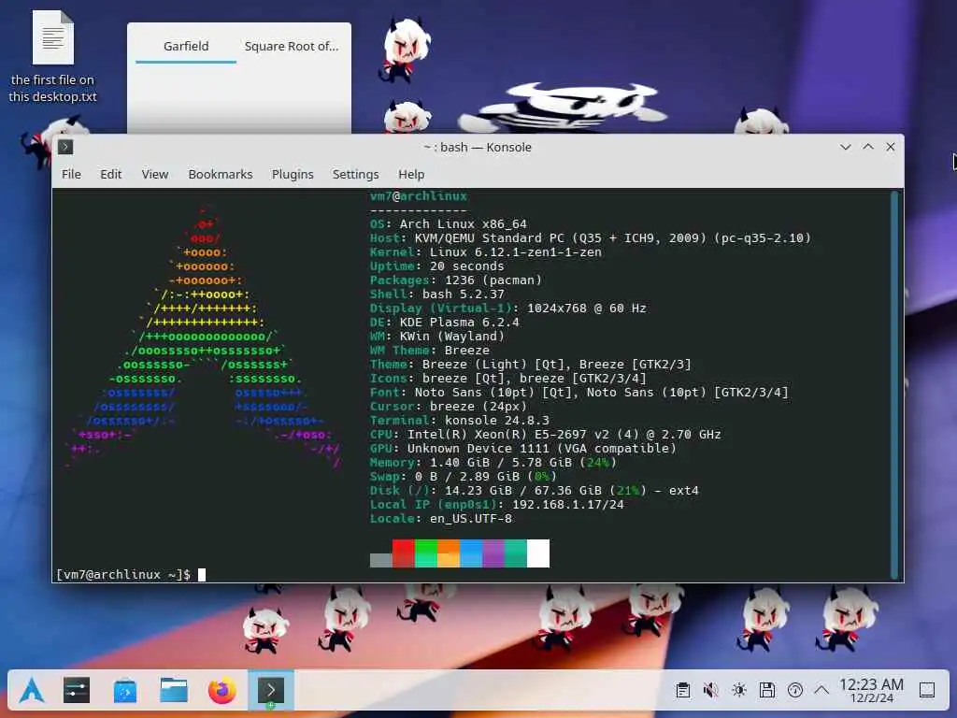
Task: Click the 'en_US.UTF-8' locale text
Action: [x=471, y=518]
